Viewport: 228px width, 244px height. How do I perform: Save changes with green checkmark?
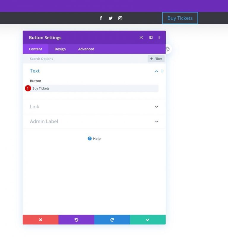pos(148,220)
